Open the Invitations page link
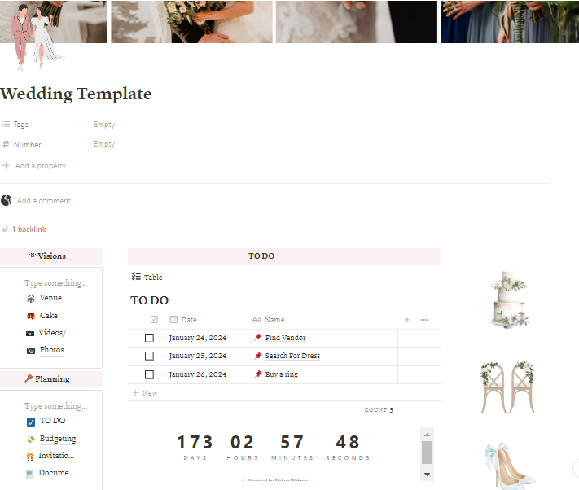579x490 pixels. pos(56,456)
